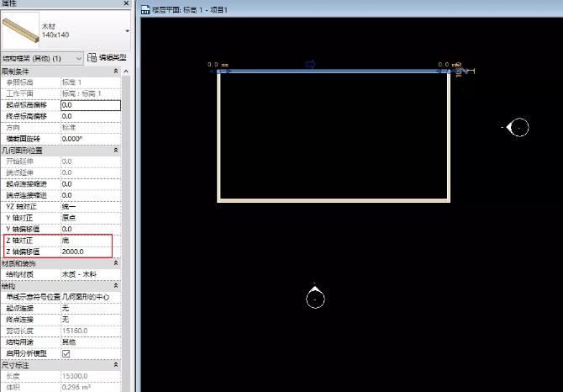Collapse the 限制条件 section
This screenshot has width=563, height=392.
click(x=116, y=72)
